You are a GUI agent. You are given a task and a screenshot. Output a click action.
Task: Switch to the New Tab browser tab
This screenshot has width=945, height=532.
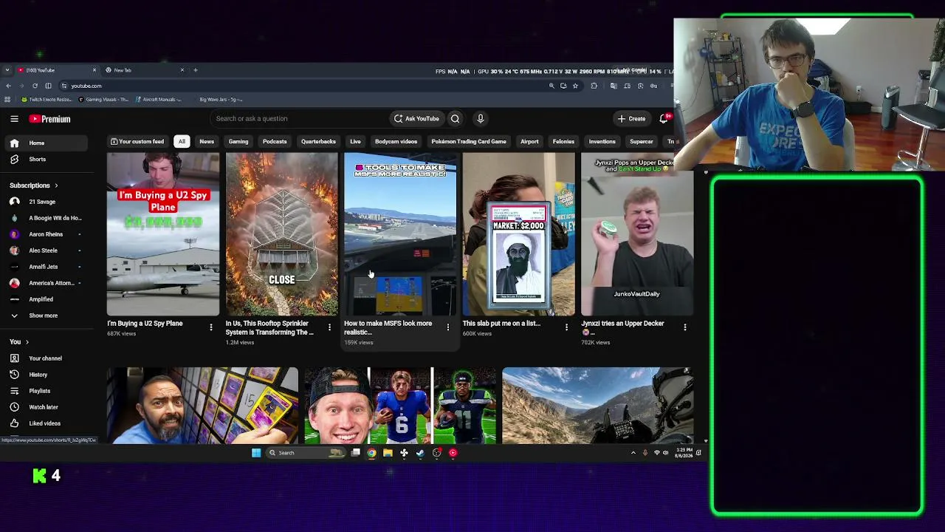click(144, 70)
